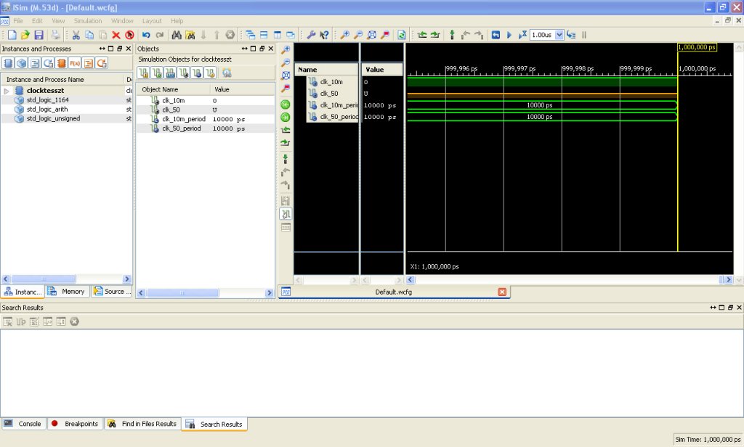Zoom in from waveform side toolbar
This screenshot has width=744, height=447.
click(x=286, y=50)
